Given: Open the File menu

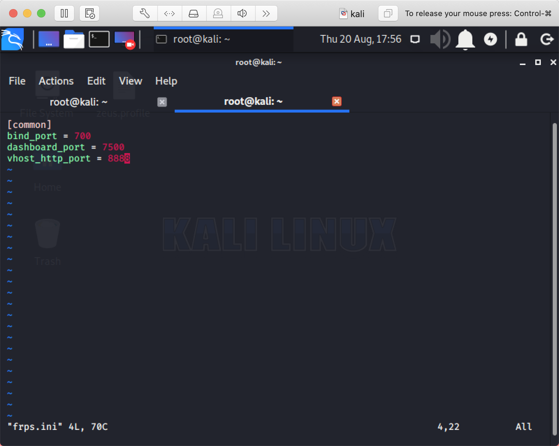Looking at the screenshot, I should [x=17, y=81].
